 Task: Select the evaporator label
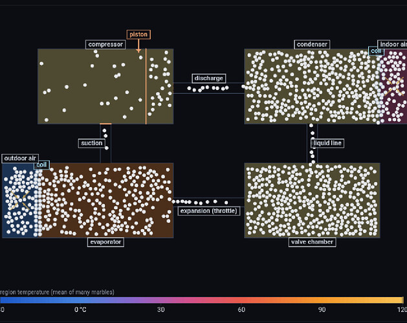pyautogui.click(x=105, y=242)
